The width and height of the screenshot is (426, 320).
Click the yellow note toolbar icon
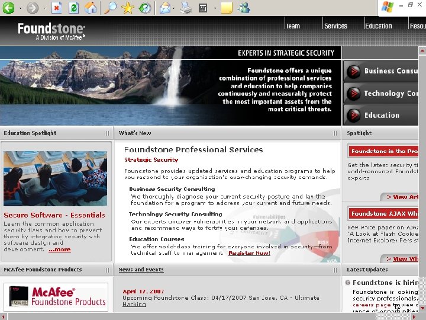(227, 8)
